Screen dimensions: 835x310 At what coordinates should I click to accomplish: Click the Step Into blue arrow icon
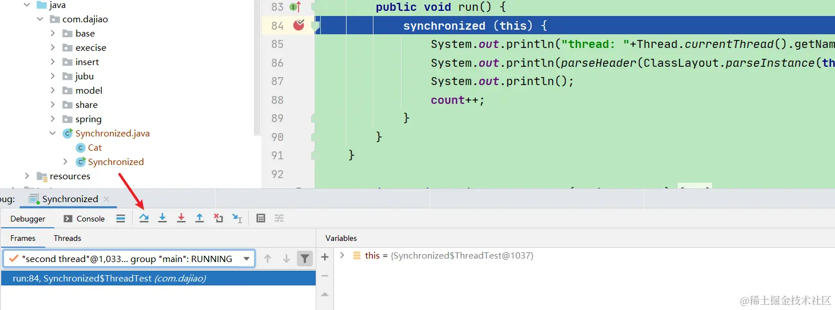coord(162,218)
